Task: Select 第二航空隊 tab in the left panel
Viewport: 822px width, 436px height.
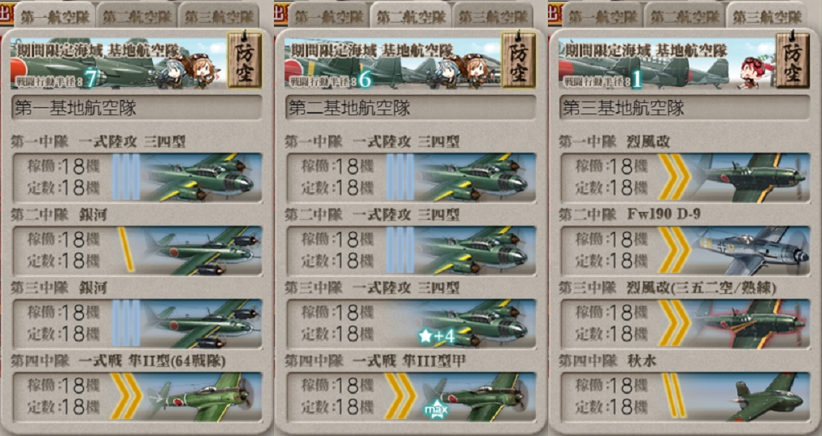Action: pyautogui.click(x=137, y=17)
